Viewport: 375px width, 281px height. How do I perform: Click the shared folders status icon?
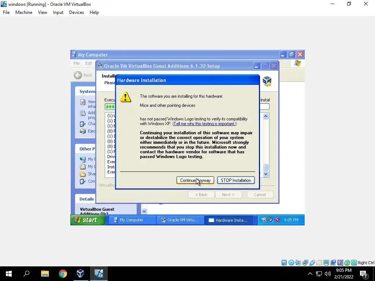coord(319,263)
